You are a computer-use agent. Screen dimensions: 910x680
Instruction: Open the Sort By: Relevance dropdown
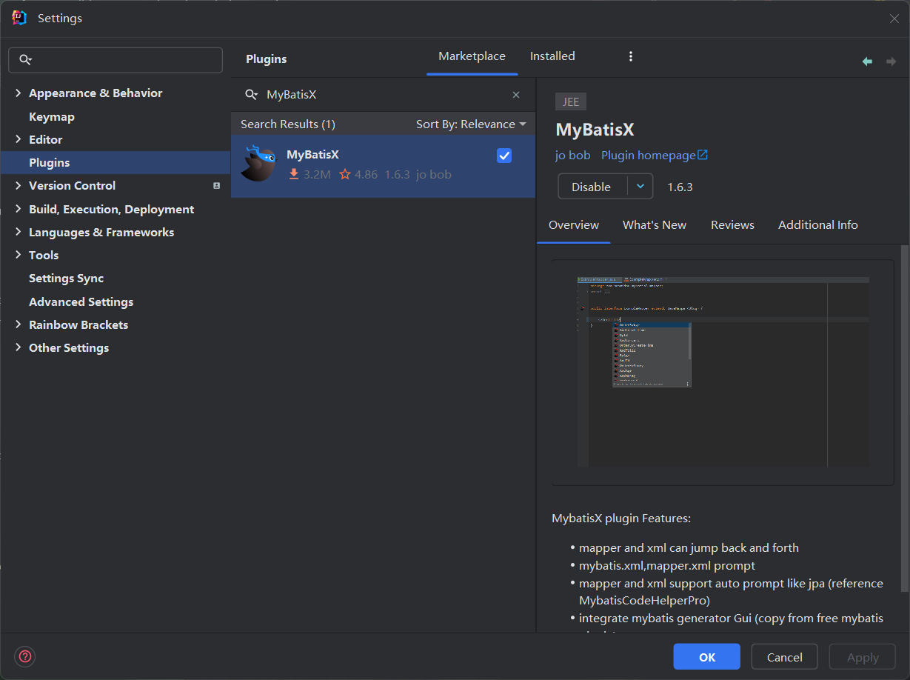pos(471,124)
